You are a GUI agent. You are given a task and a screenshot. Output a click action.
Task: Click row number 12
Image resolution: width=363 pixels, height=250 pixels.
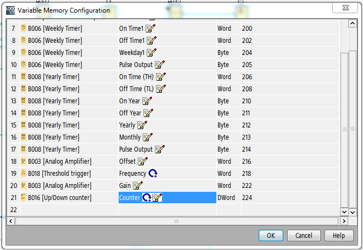coord(14,88)
